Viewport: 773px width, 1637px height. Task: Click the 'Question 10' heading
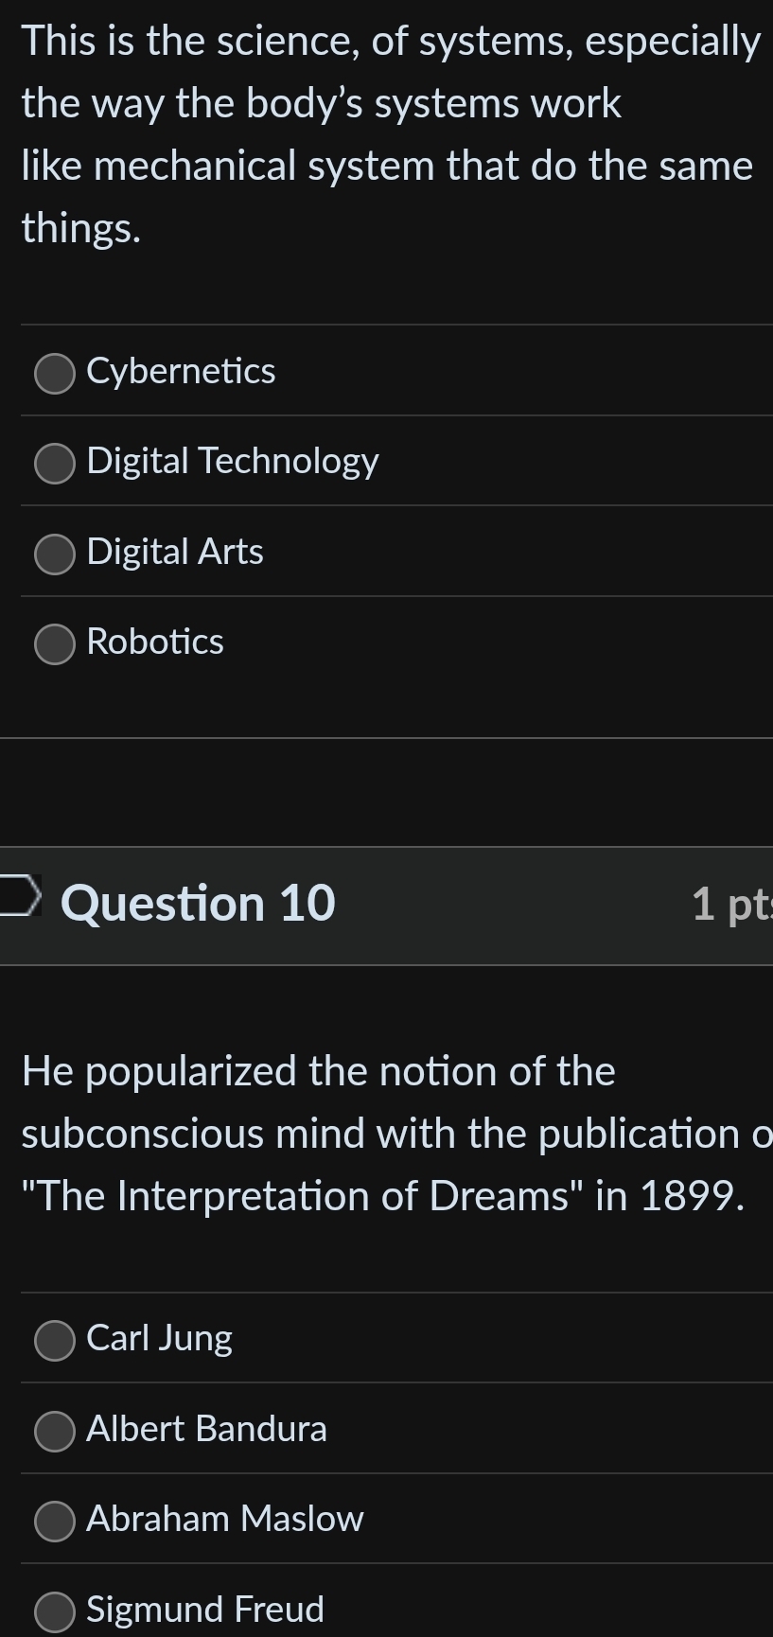coord(198,903)
